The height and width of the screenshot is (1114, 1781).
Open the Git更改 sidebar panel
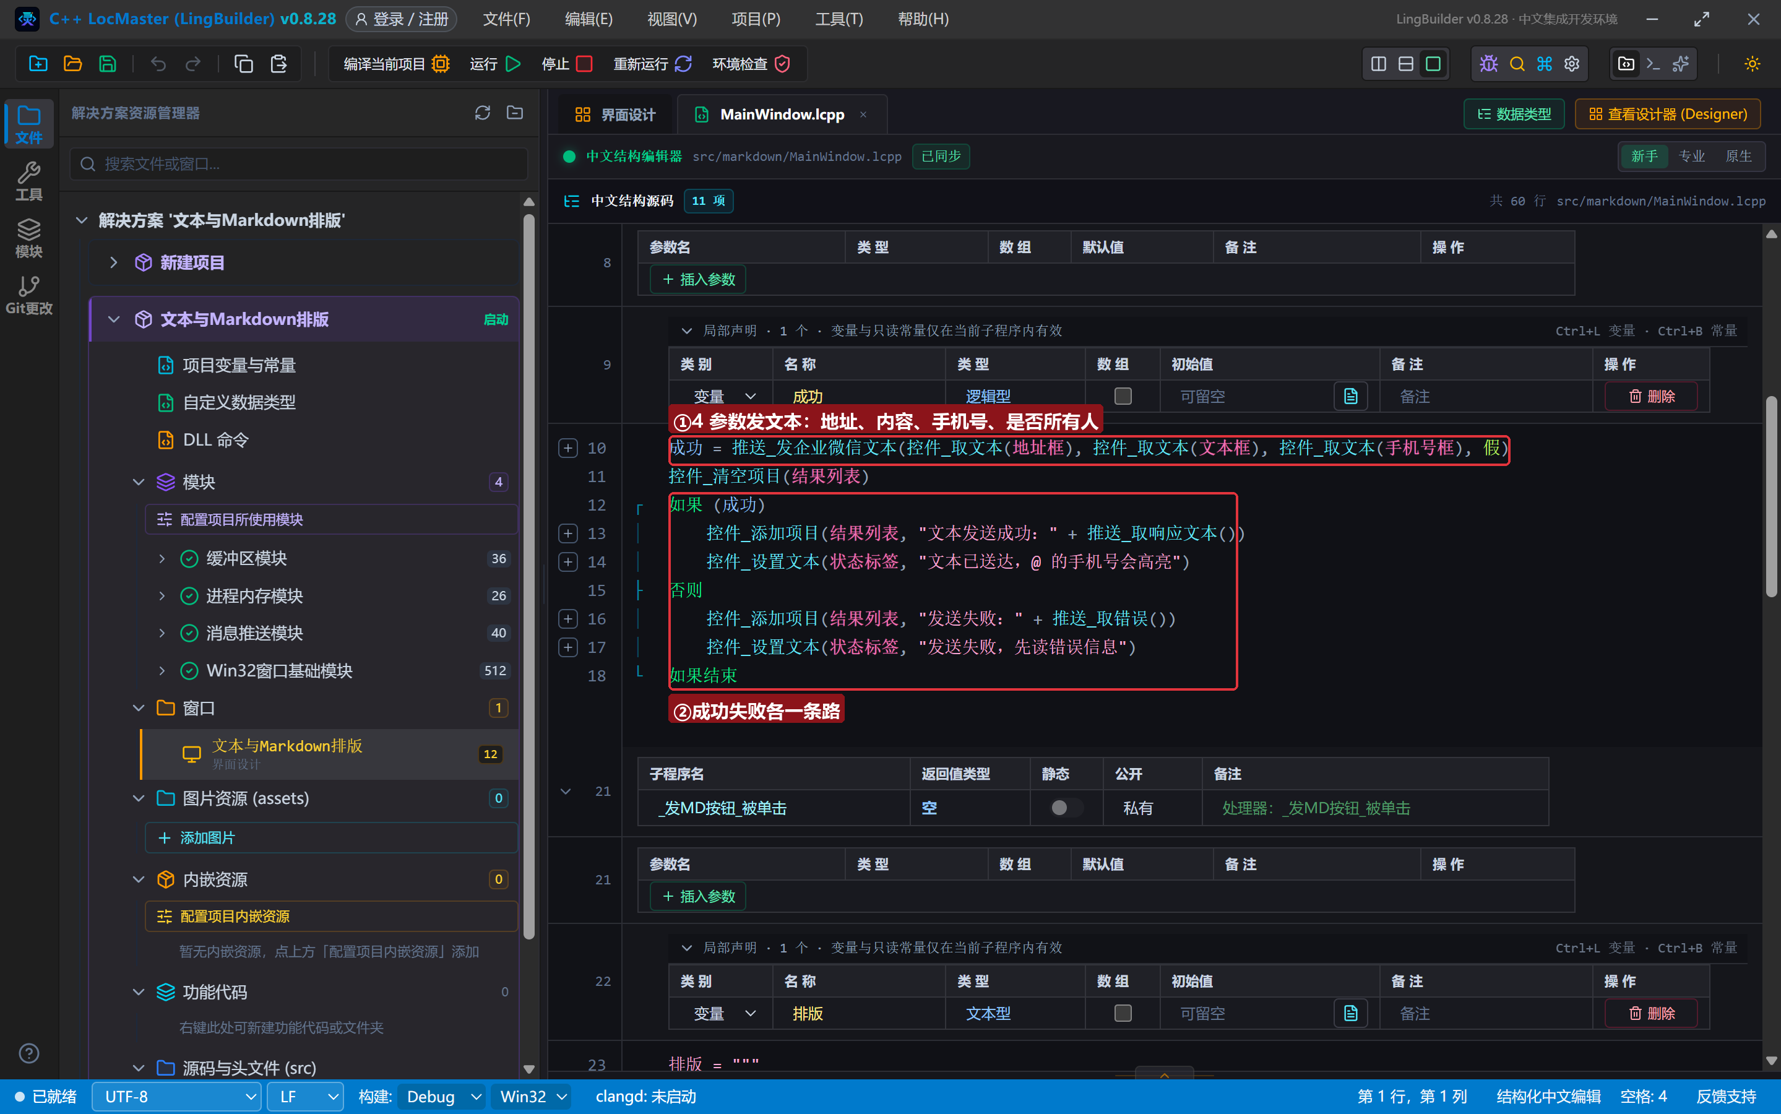28,295
